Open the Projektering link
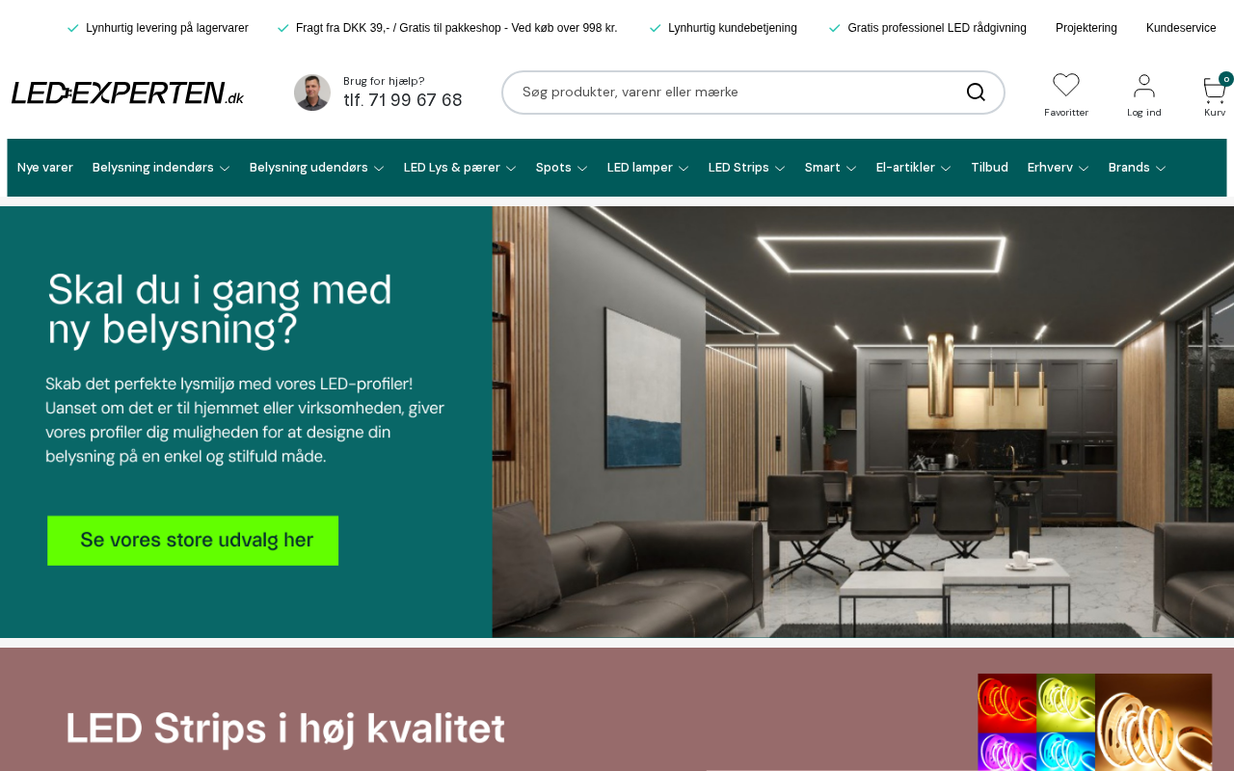Viewport: 1234px width, 771px height. [x=1086, y=28]
